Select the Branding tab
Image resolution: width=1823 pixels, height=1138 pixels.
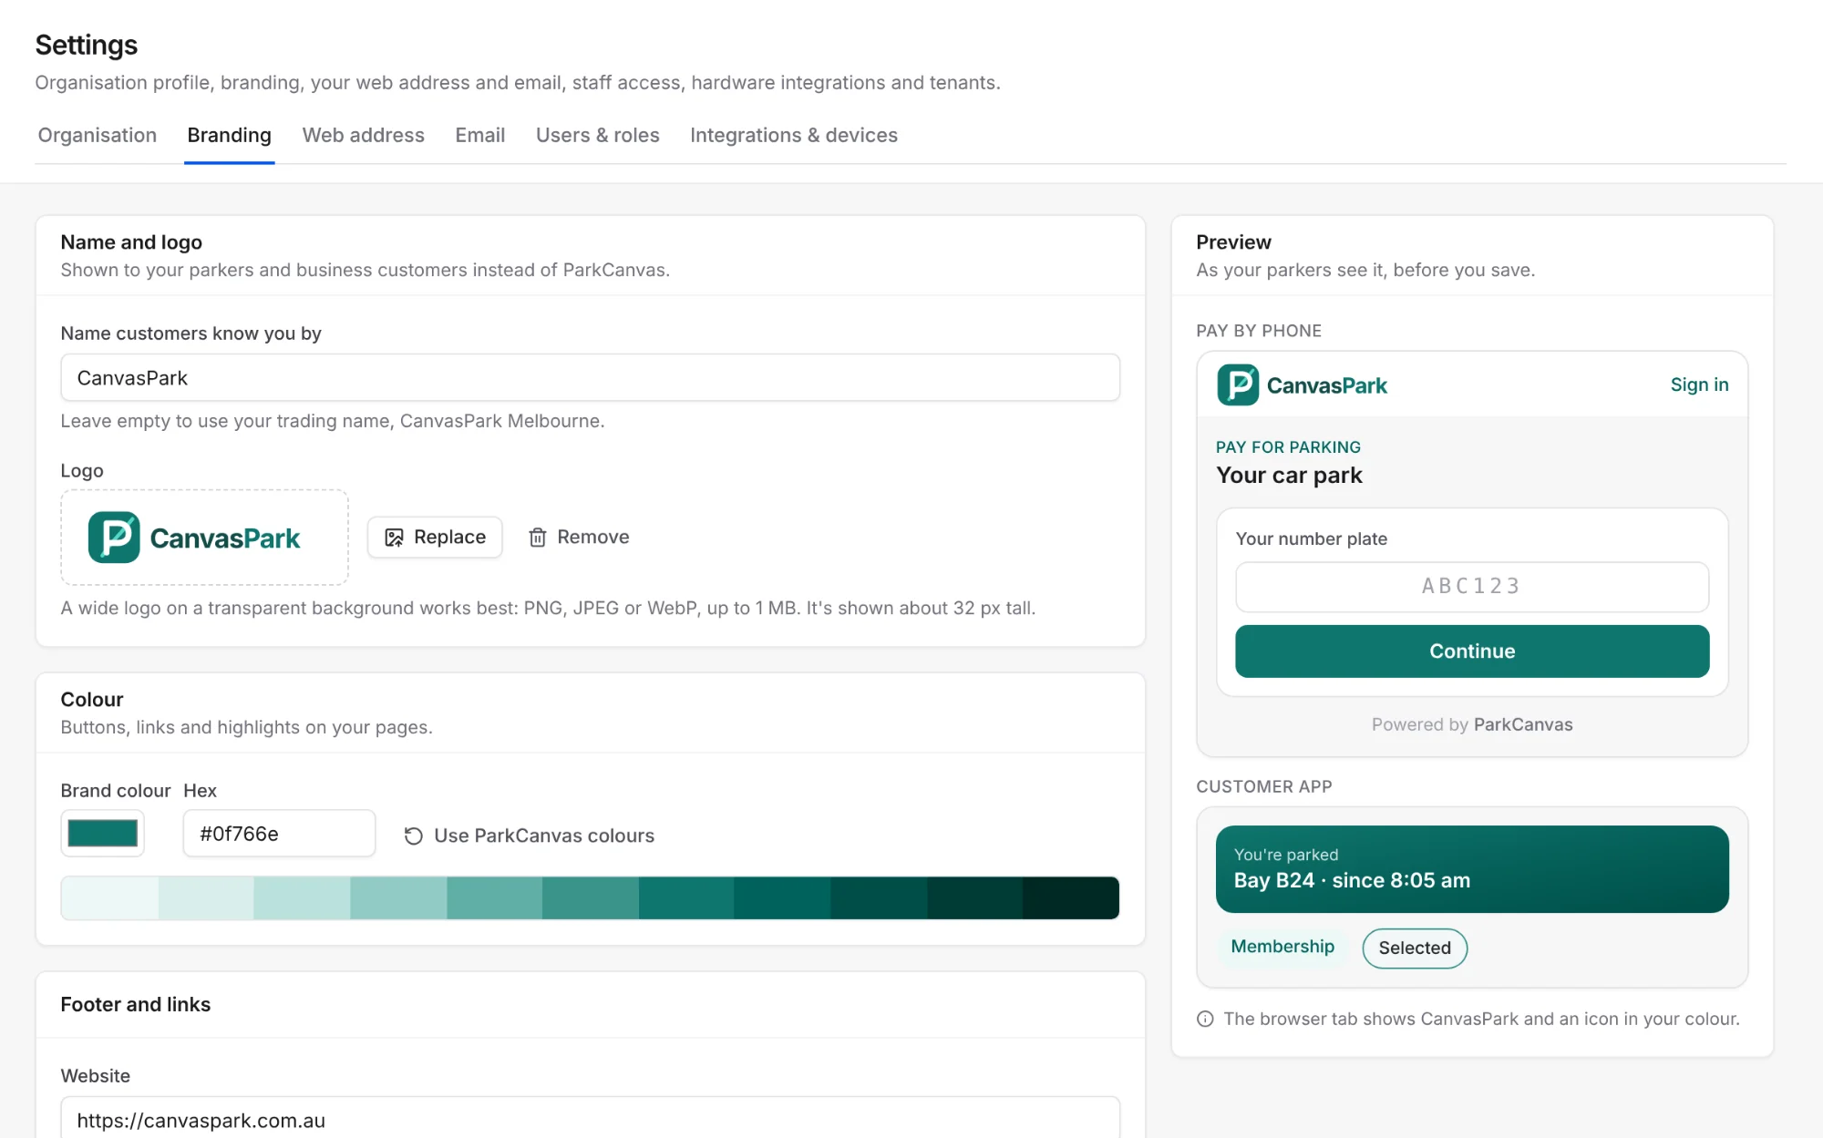[x=229, y=135]
